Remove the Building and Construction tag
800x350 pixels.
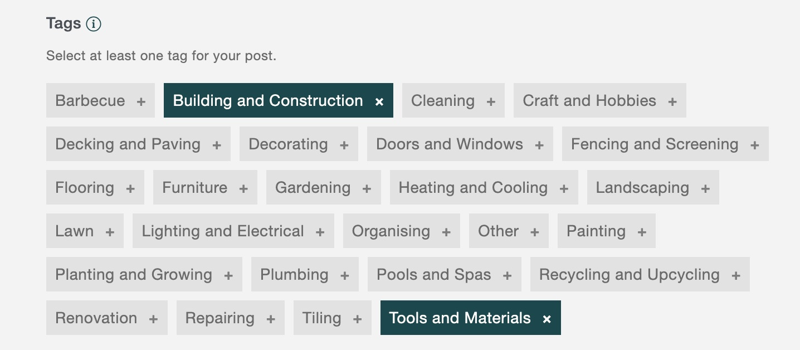click(x=379, y=101)
